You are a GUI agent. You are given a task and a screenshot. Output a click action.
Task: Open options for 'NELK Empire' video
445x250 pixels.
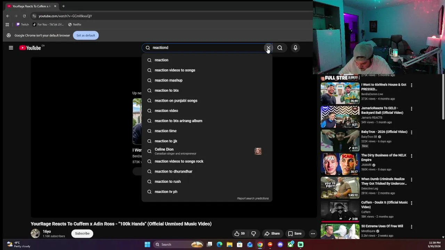pyautogui.click(x=412, y=156)
